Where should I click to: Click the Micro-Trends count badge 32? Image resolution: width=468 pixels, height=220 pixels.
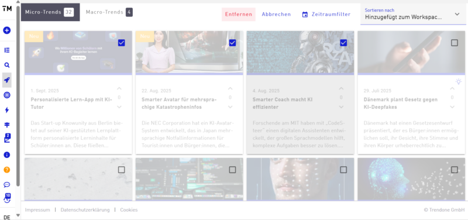(x=69, y=12)
